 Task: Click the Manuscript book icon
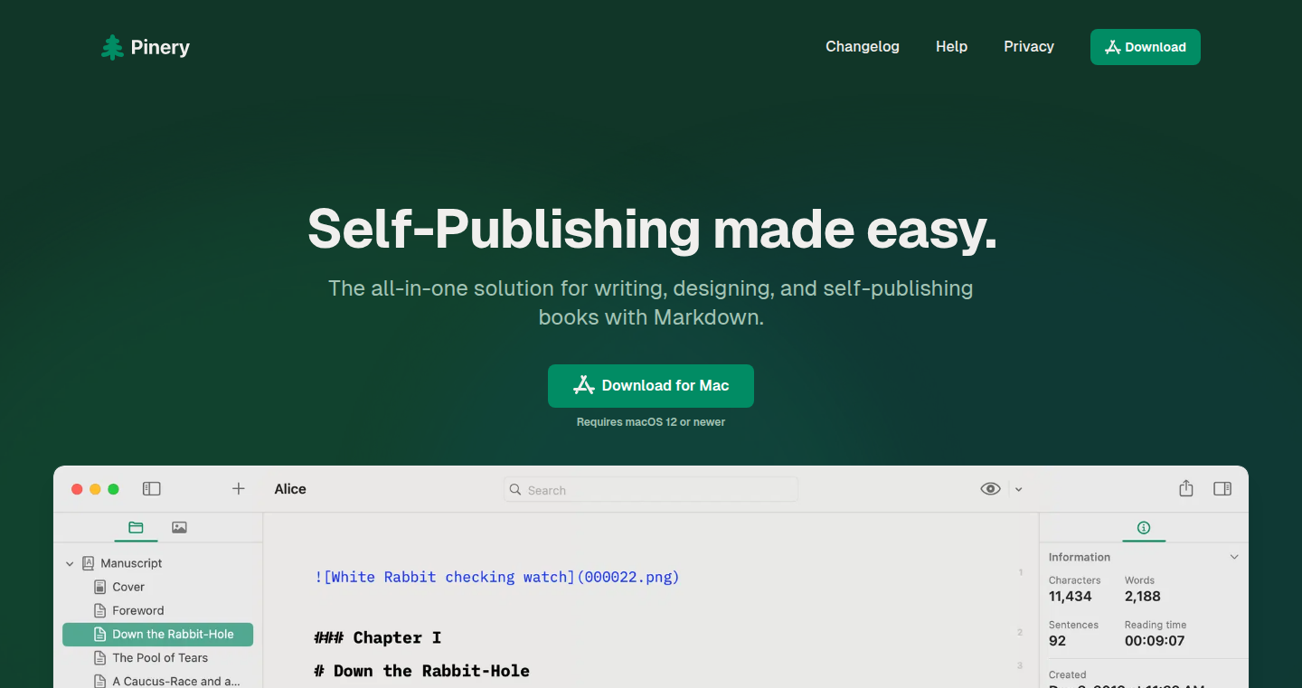coord(89,563)
